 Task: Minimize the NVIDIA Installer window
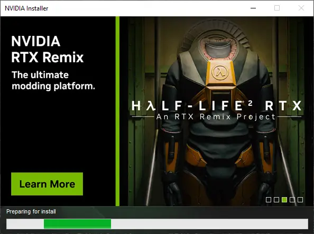coord(253,8)
